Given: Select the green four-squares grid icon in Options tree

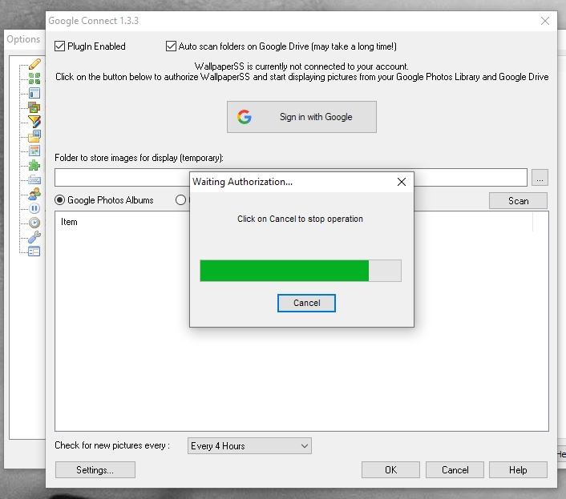Looking at the screenshot, I should [34, 78].
